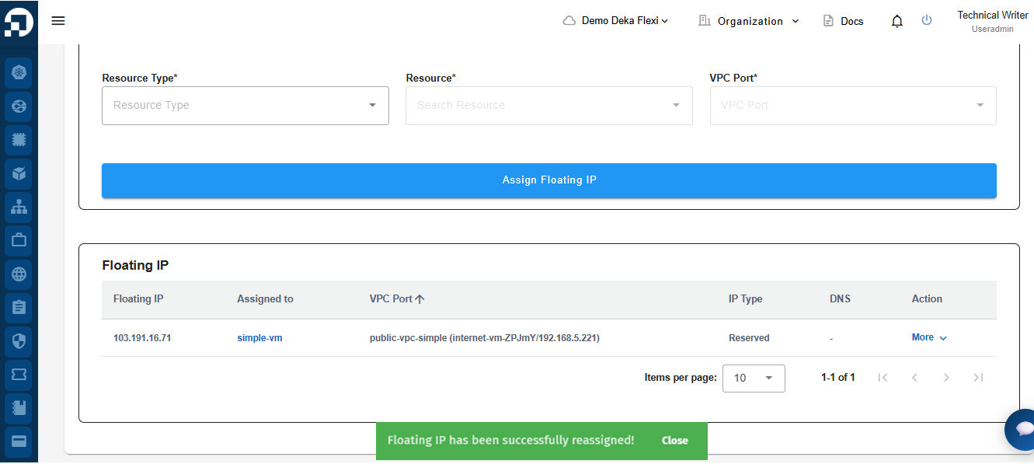
Task: Click the power logout icon
Action: tap(927, 21)
